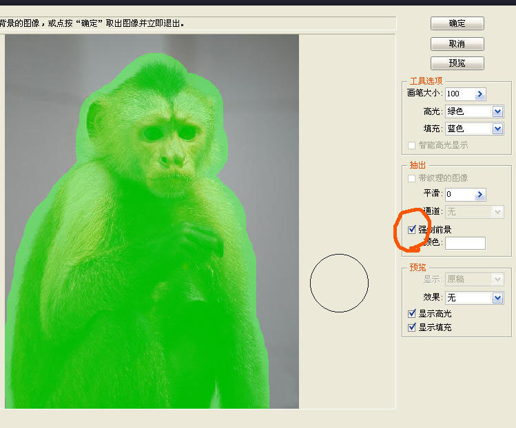Viewport: 516px width, 428px height.
Task: Uncheck the 强制前景 checkbox
Action: (x=412, y=229)
